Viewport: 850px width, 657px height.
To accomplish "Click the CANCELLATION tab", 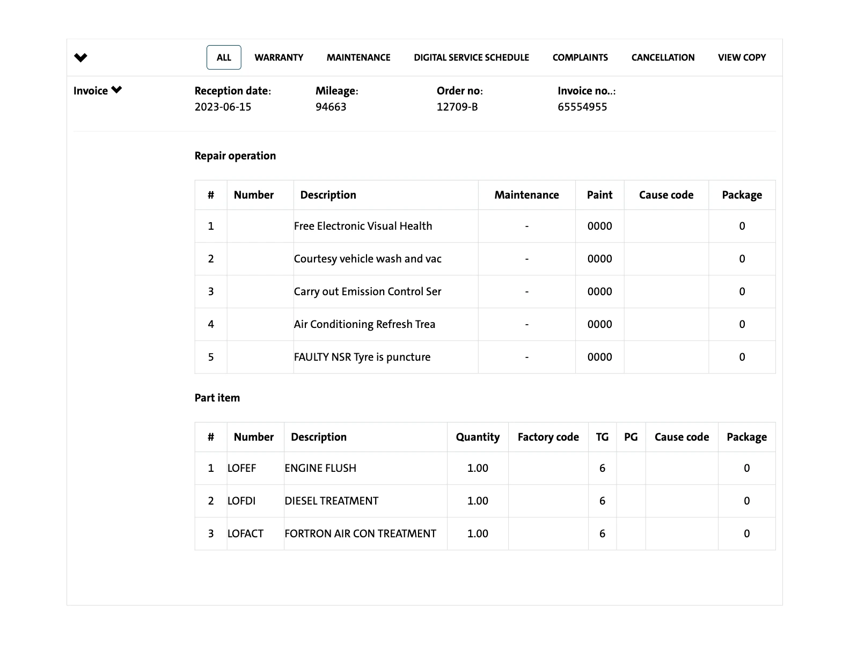I will tap(663, 57).
